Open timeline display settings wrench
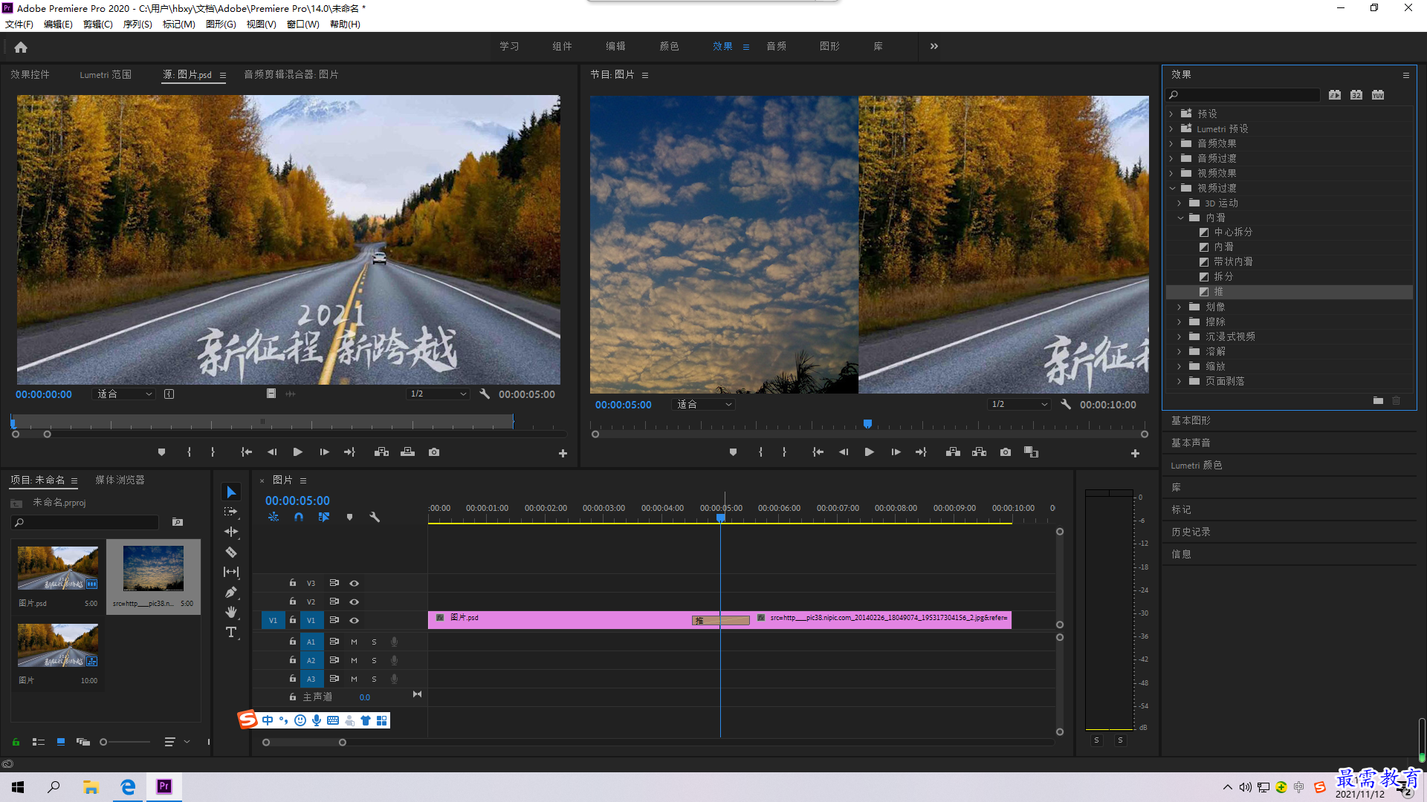Screen dimensions: 1427x802 tap(375, 517)
